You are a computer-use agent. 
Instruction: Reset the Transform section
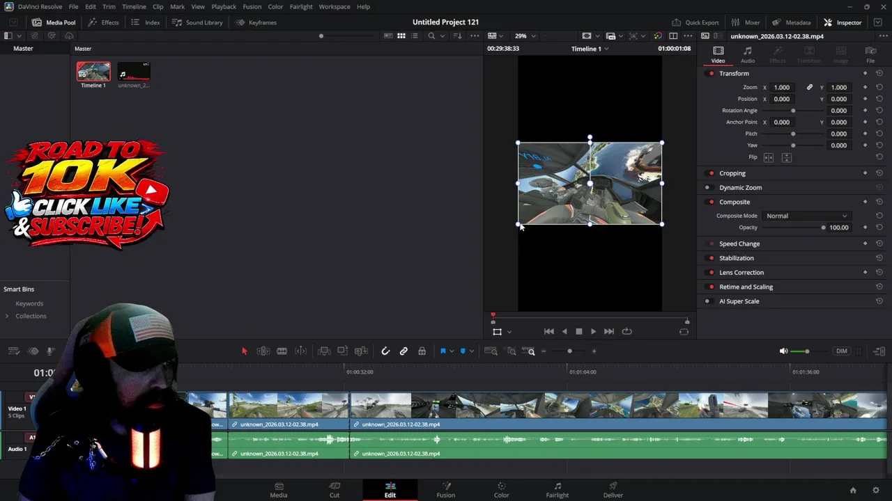pyautogui.click(x=879, y=74)
